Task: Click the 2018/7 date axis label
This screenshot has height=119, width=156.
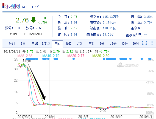Action: click(x=83, y=117)
